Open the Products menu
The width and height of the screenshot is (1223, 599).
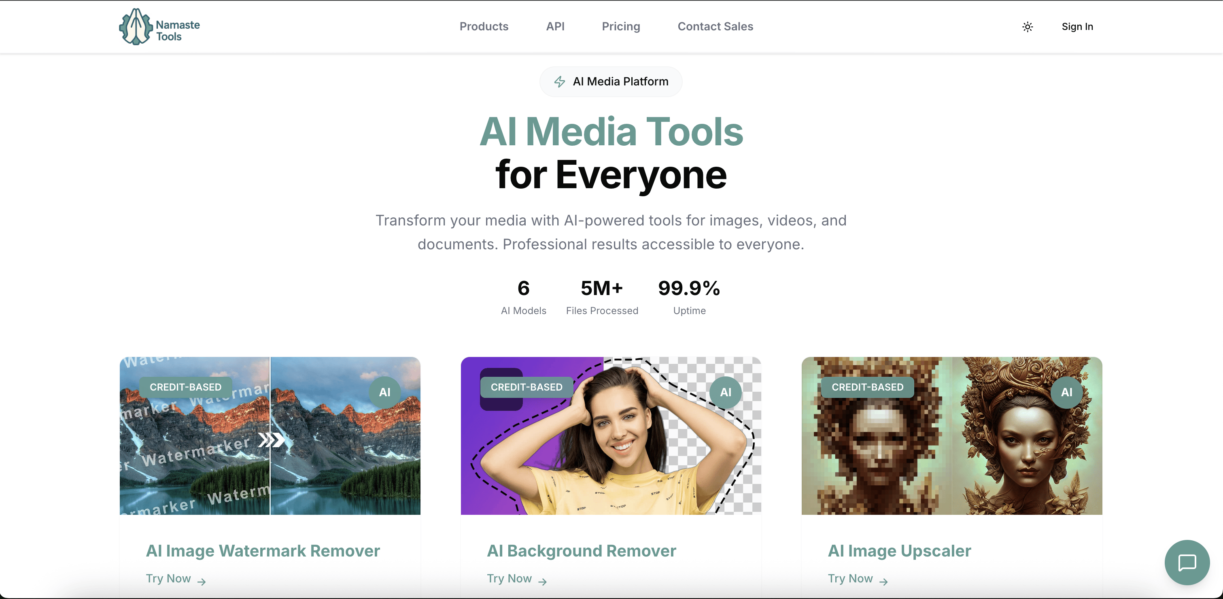coord(484,27)
